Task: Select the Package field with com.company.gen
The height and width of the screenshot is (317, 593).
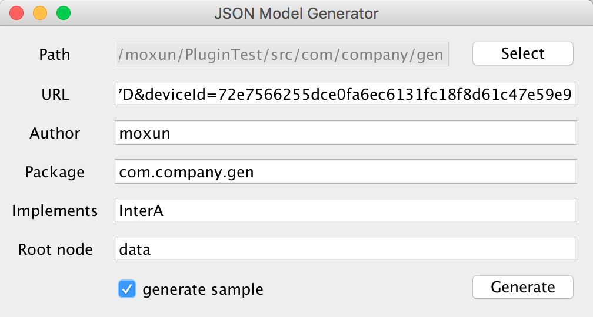Action: click(346, 171)
